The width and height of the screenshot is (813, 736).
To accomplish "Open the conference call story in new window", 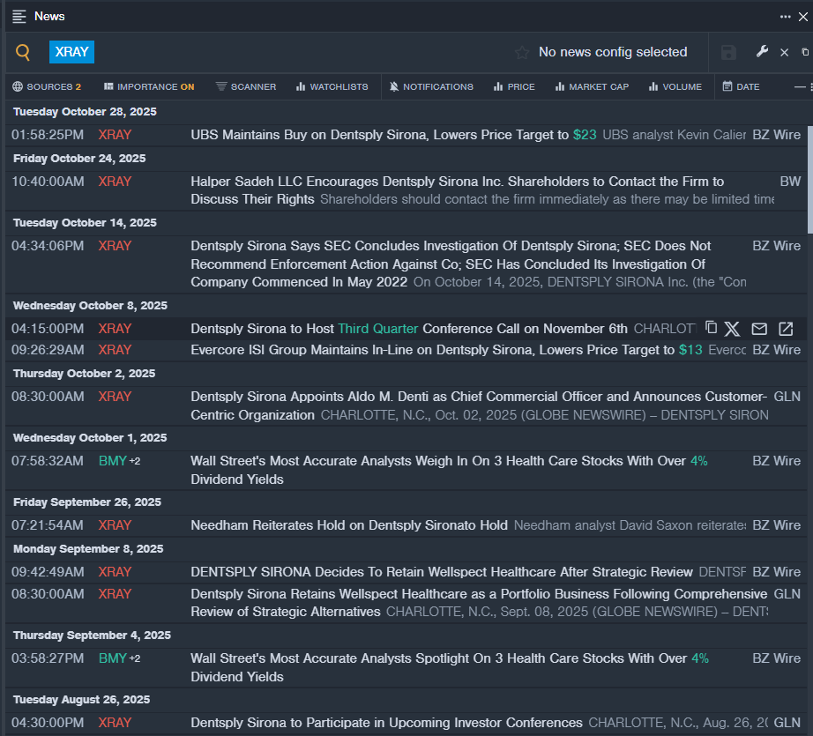I will pos(786,329).
